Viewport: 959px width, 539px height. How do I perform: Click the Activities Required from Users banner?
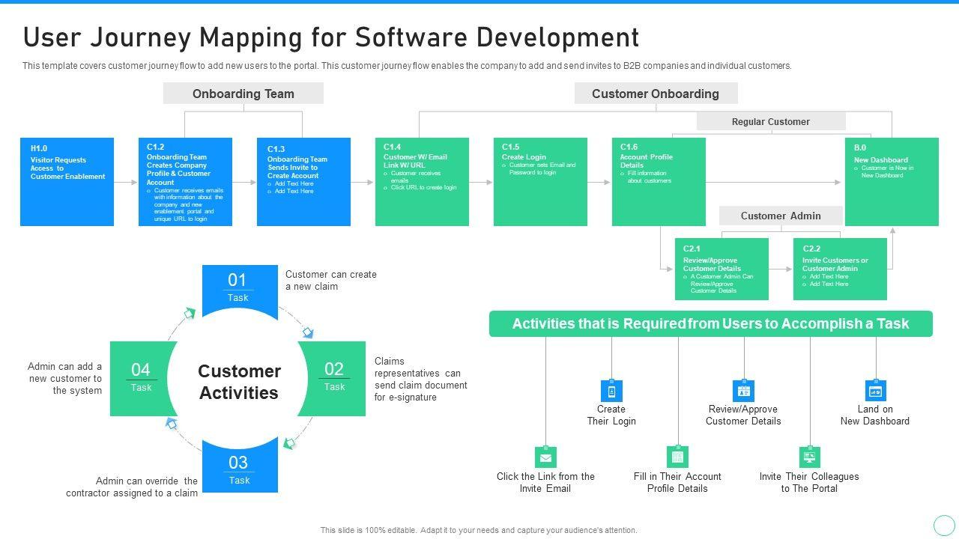click(710, 324)
